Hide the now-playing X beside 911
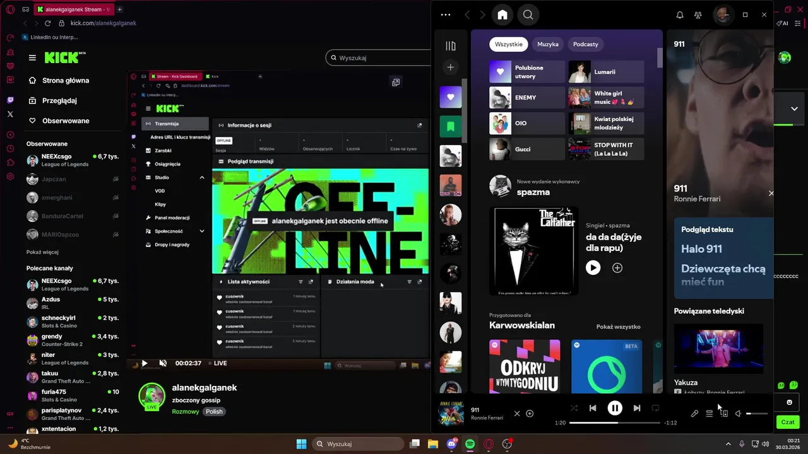The image size is (808, 454). (x=517, y=414)
